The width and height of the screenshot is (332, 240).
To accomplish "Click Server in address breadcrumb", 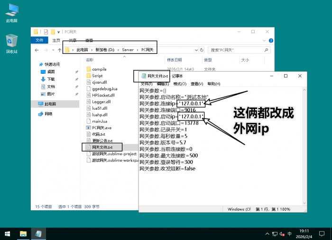I will [x=128, y=50].
